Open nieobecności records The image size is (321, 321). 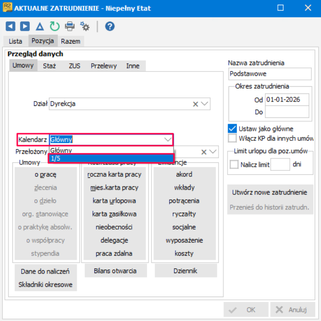pos(114,227)
